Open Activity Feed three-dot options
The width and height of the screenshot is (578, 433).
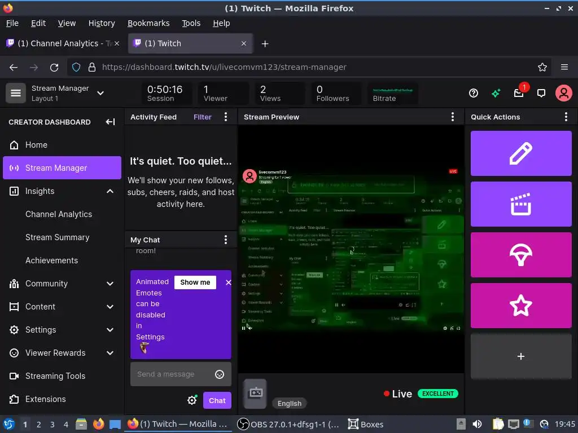click(226, 117)
